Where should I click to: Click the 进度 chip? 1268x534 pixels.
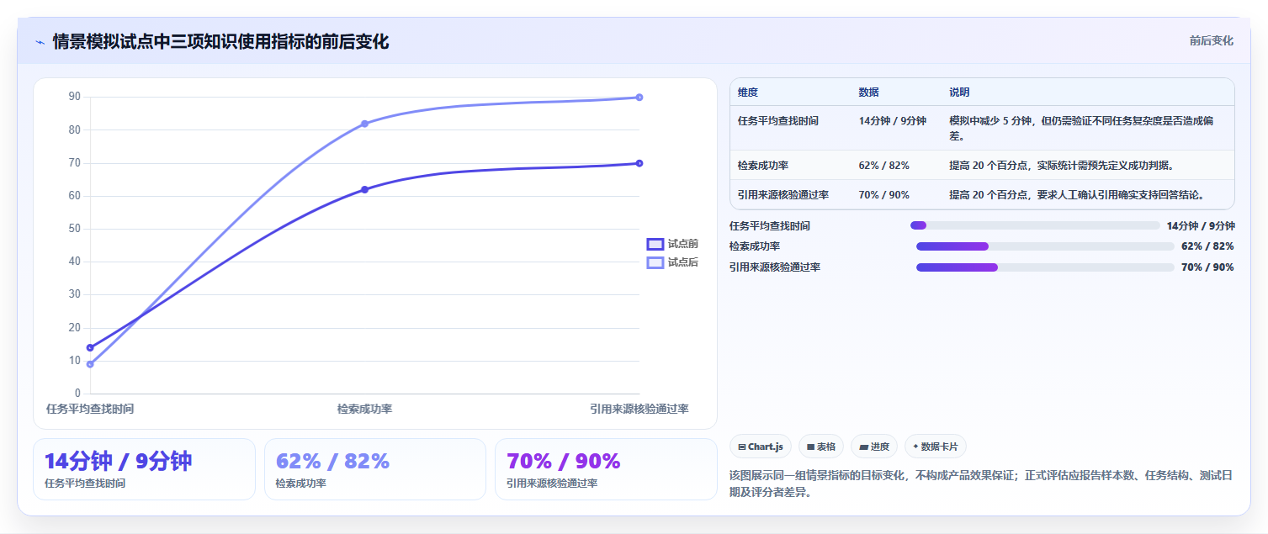tap(874, 447)
